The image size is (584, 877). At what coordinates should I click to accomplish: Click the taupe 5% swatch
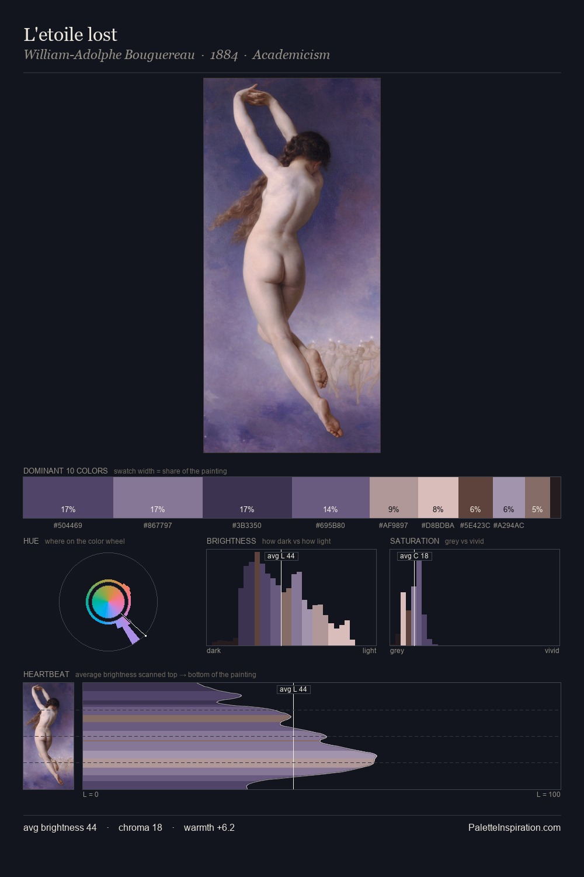(537, 498)
